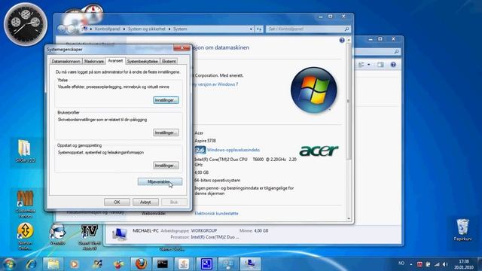Viewport: 482px width, 271px height.
Task: Open the Java taskbar icon
Action: (184, 264)
